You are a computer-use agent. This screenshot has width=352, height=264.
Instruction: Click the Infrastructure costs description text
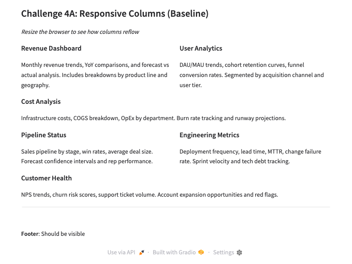[x=154, y=118]
